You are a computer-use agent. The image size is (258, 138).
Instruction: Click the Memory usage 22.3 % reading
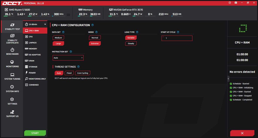(83, 14)
